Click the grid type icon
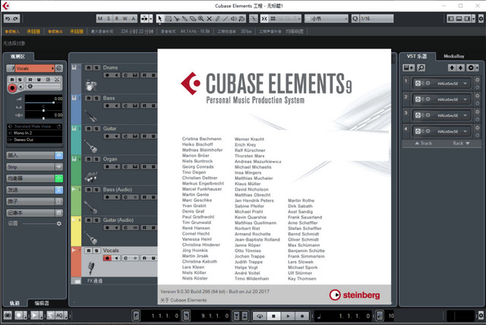This screenshot has height=325, width=486. [273, 19]
